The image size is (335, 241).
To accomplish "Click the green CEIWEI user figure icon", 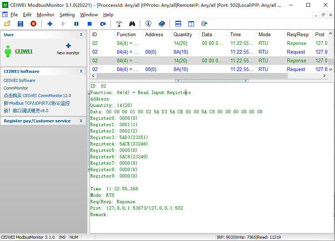I will coord(8,51).
